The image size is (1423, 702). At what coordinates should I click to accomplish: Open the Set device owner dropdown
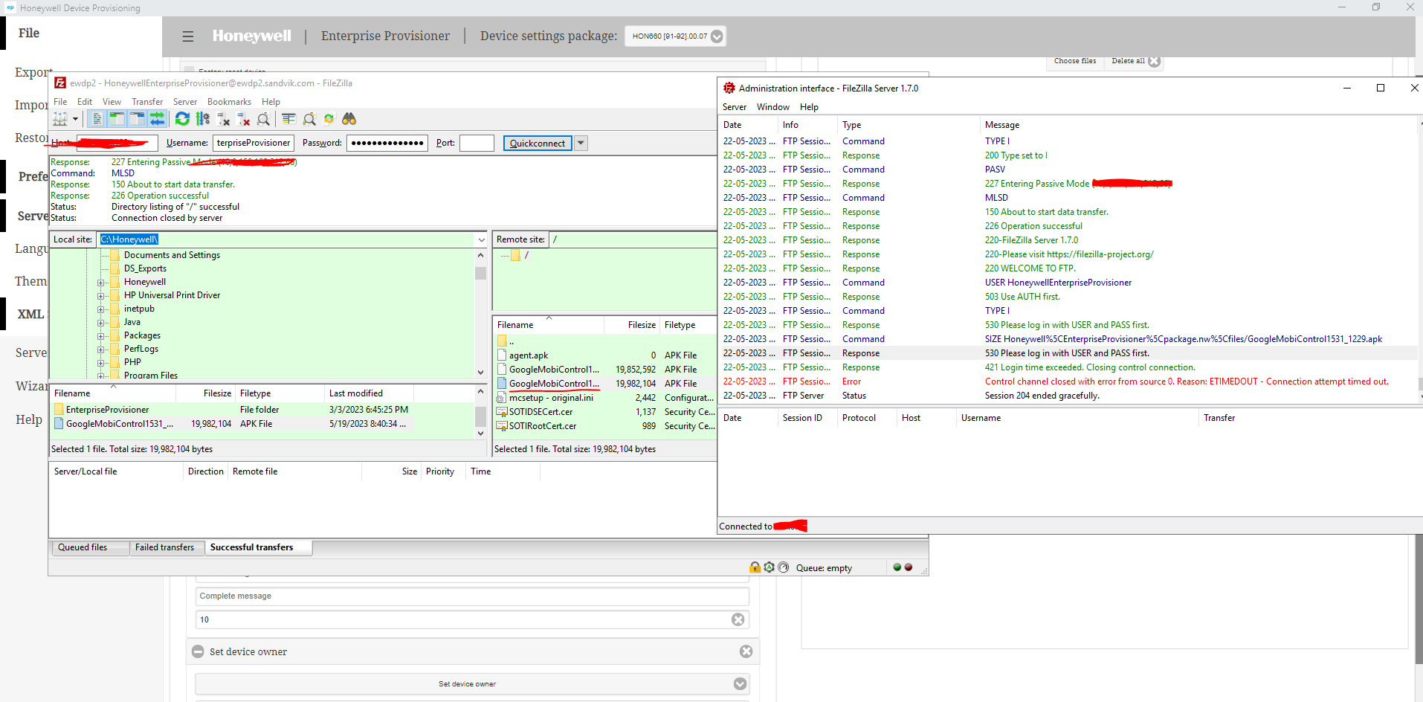tap(740, 683)
